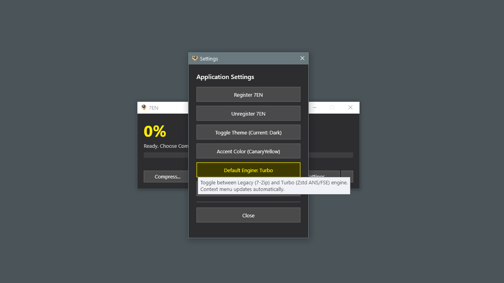Click the yellow 0% progress text
Screen dimensions: 504x283
coord(155,131)
